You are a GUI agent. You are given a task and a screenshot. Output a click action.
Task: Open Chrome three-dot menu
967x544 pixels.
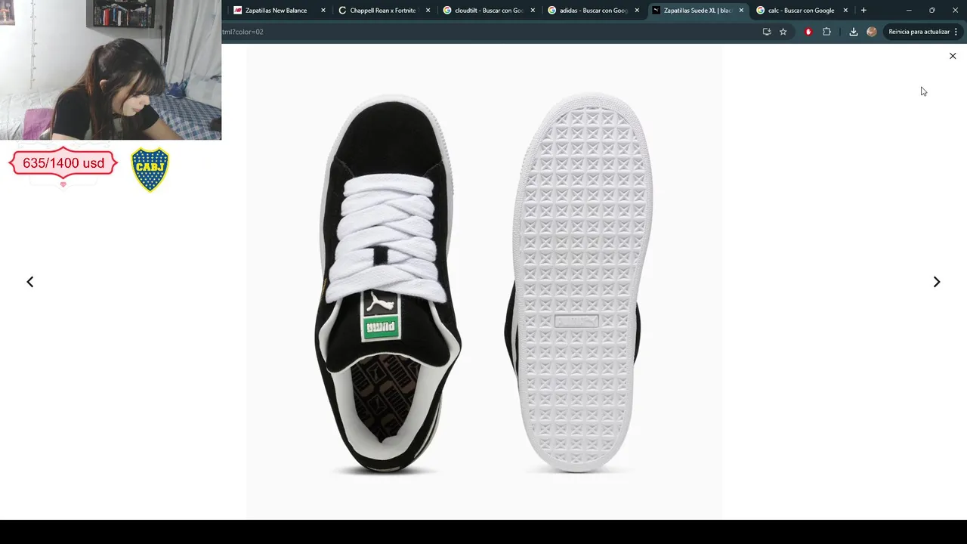coord(956,32)
